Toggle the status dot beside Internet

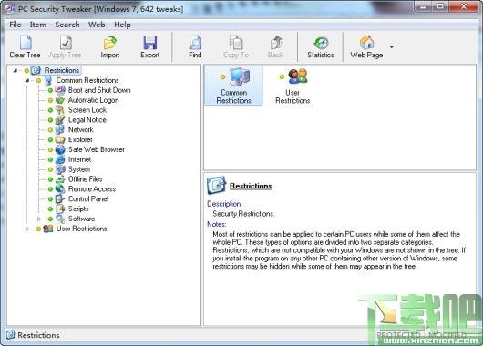pyautogui.click(x=50, y=159)
